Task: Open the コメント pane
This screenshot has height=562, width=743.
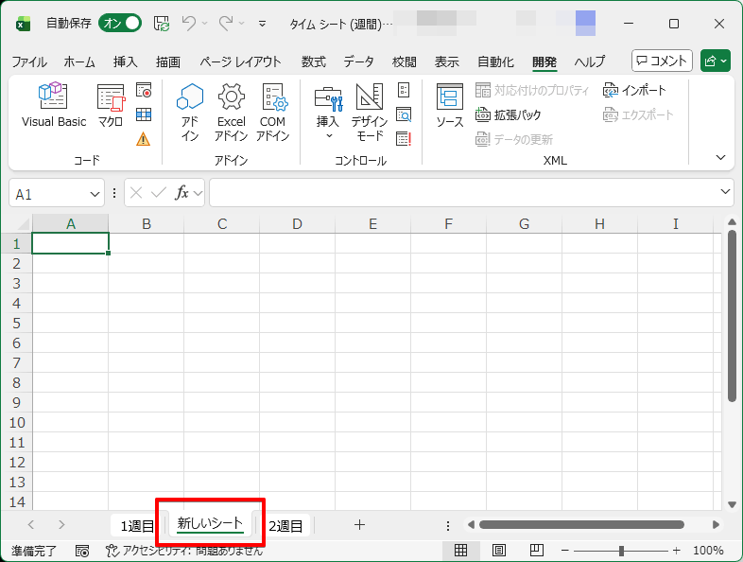Action: click(662, 61)
